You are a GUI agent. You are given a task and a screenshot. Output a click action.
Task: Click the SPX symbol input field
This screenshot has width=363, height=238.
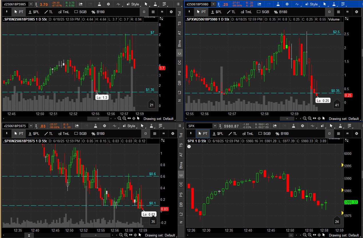coord(200,126)
